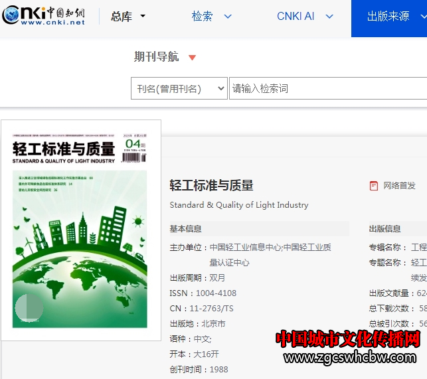
Task: Open the 期刊导航 navigation menu
Action: [156, 57]
